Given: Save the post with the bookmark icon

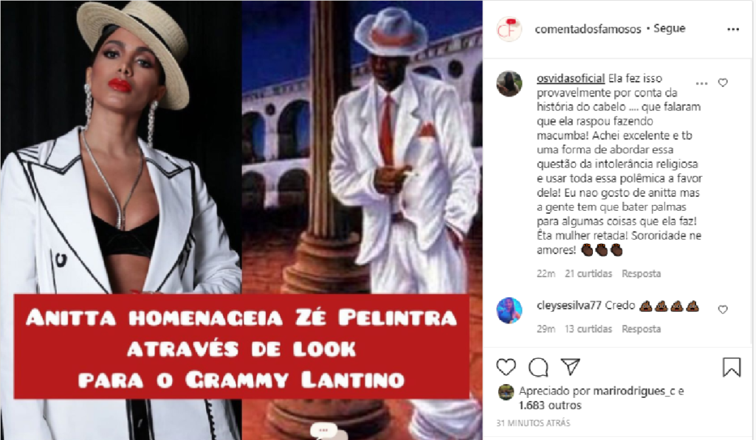Looking at the screenshot, I should point(732,367).
